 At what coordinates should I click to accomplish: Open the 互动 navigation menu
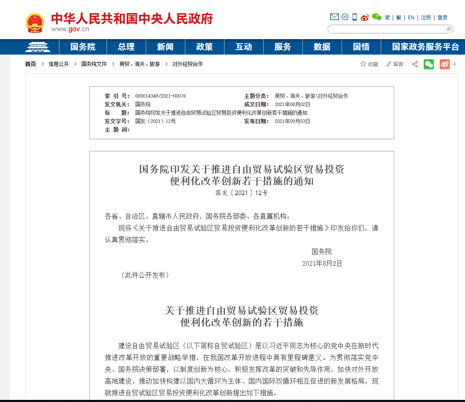243,47
